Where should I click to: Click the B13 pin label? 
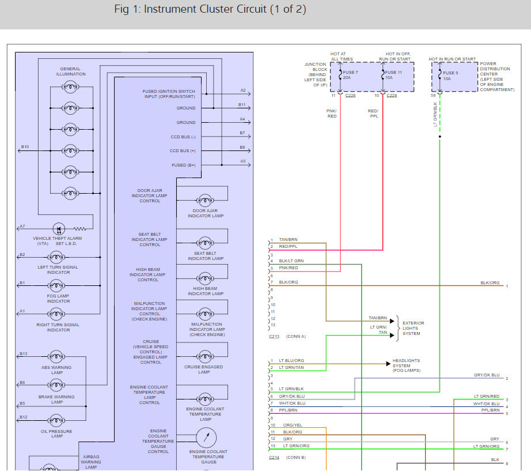pos(24,353)
